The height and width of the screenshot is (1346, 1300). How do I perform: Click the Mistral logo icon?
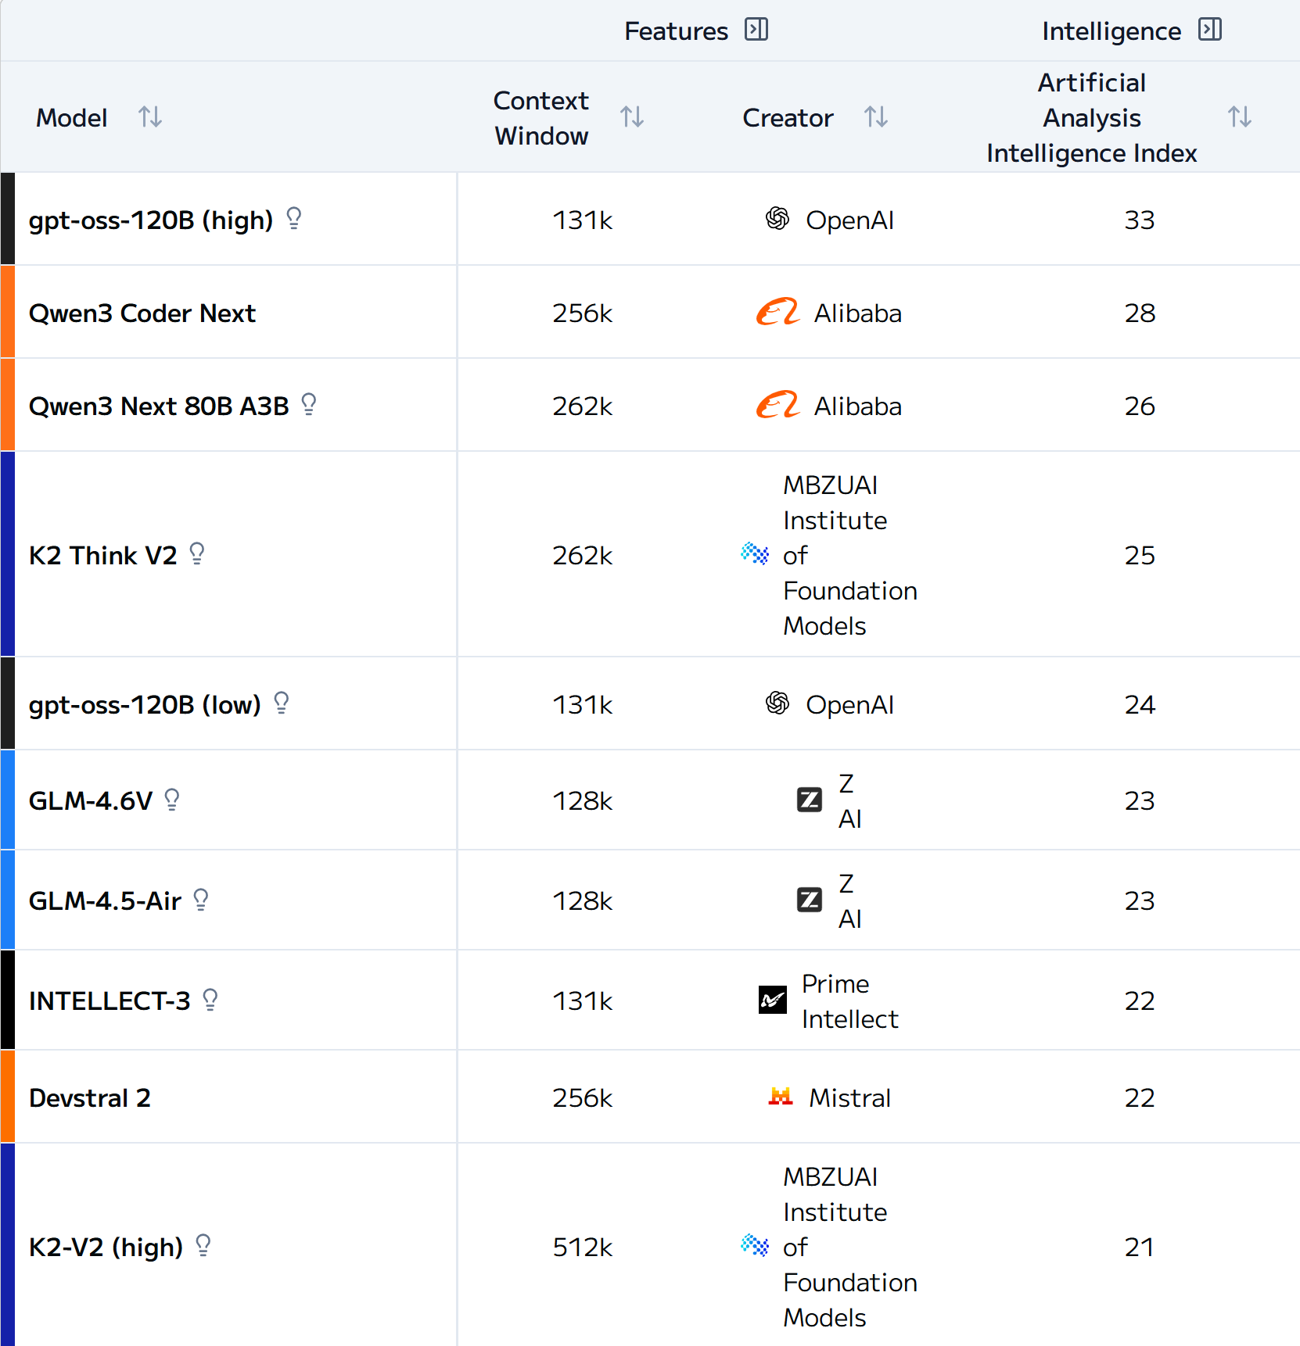pyautogui.click(x=781, y=1097)
